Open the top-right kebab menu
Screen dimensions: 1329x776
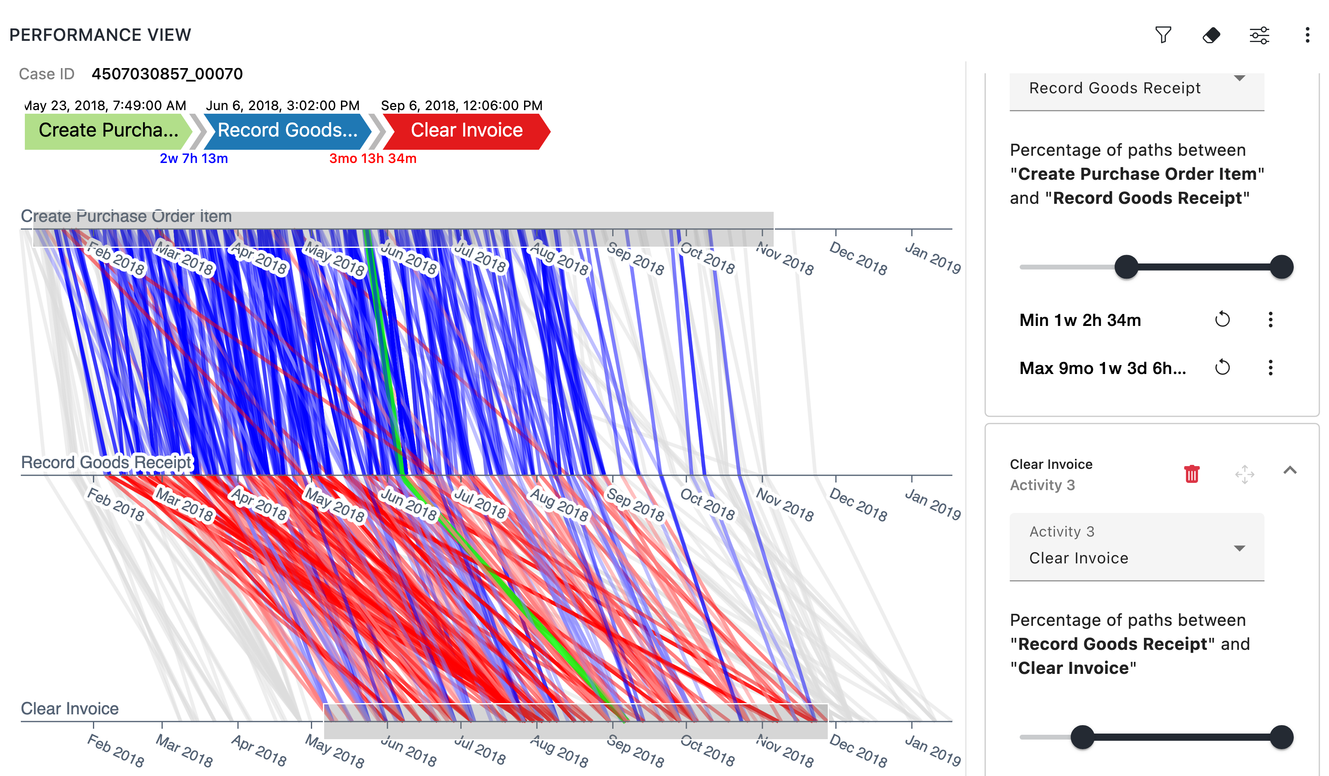1307,35
